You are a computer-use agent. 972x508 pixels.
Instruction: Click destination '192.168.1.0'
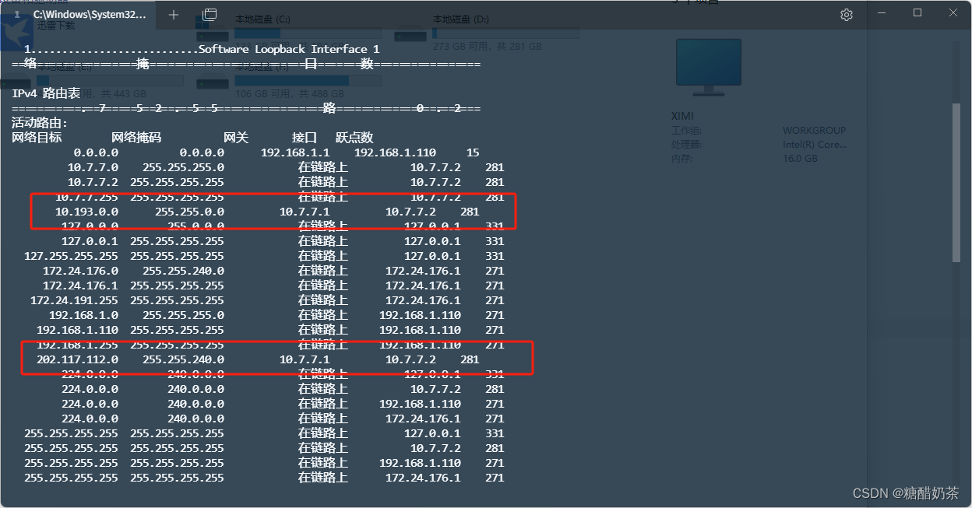click(83, 315)
